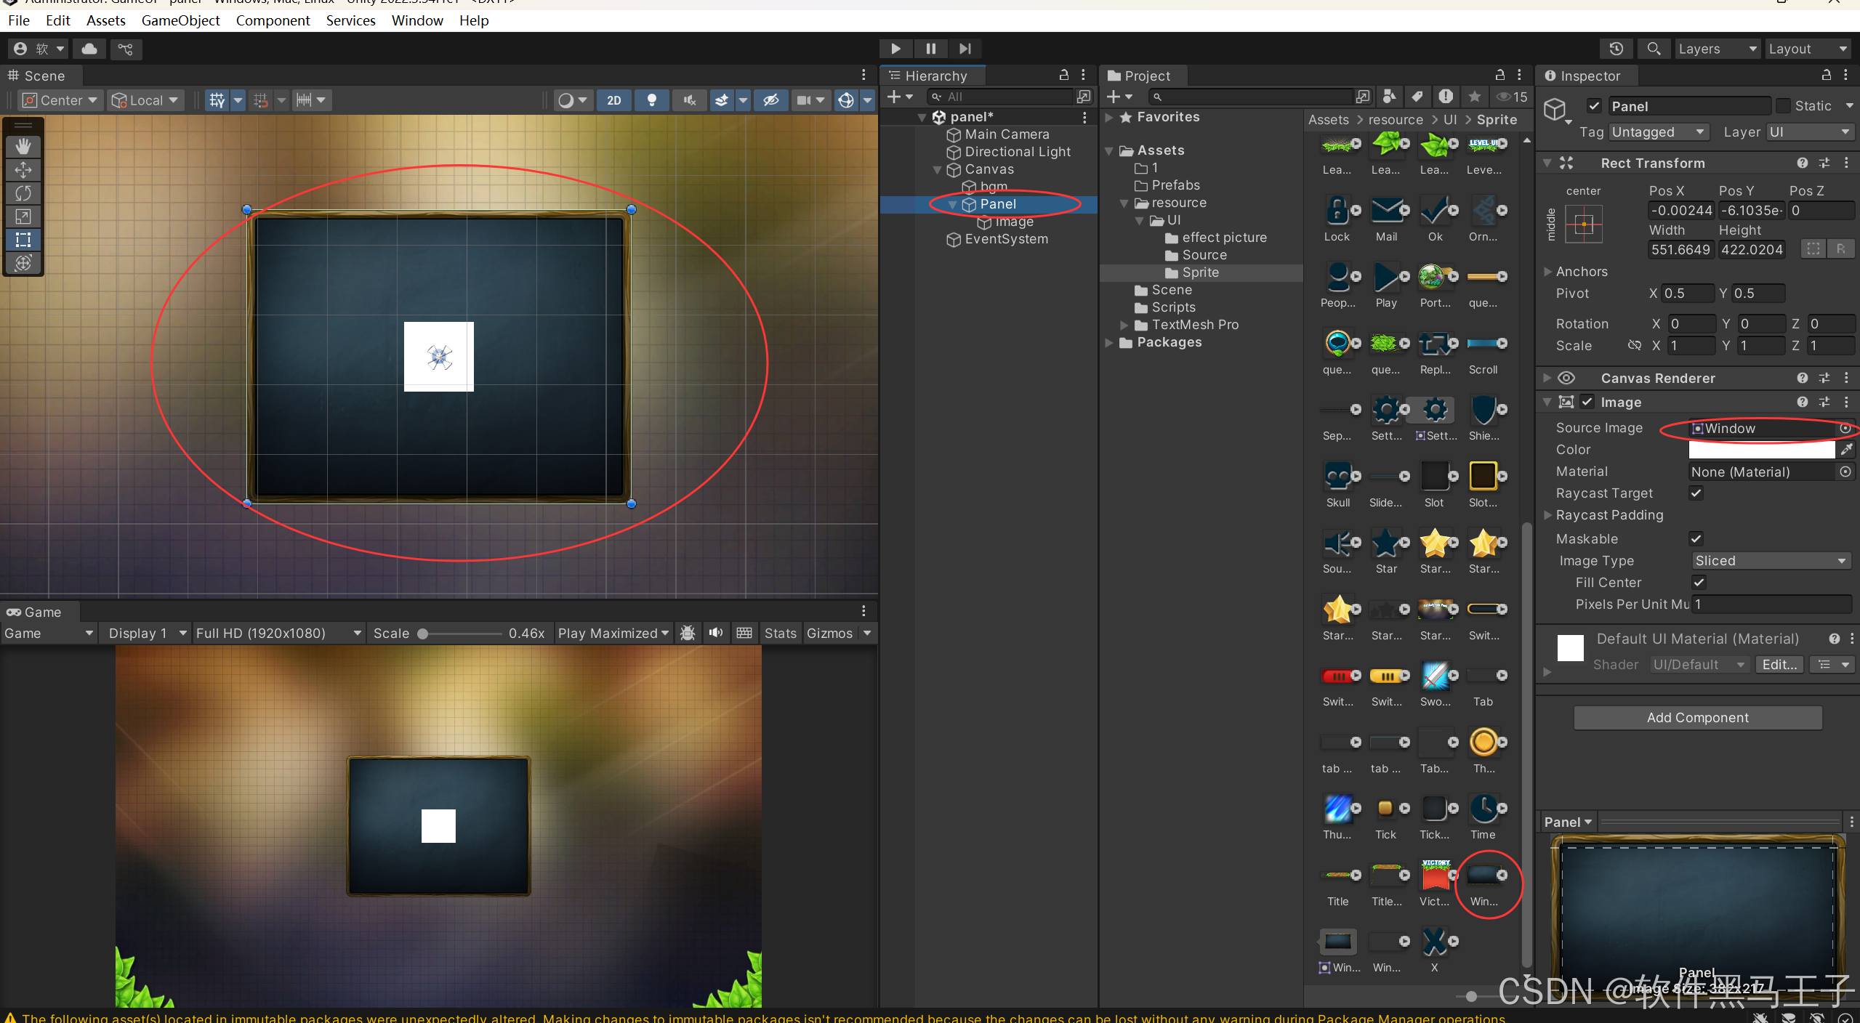Click the Image Color swatch
The width and height of the screenshot is (1860, 1023).
click(1760, 450)
